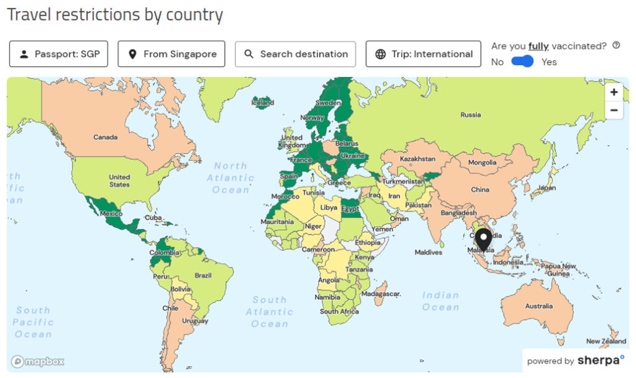This screenshot has width=636, height=378.
Task: Open the Trip: International type selector
Action: [423, 54]
